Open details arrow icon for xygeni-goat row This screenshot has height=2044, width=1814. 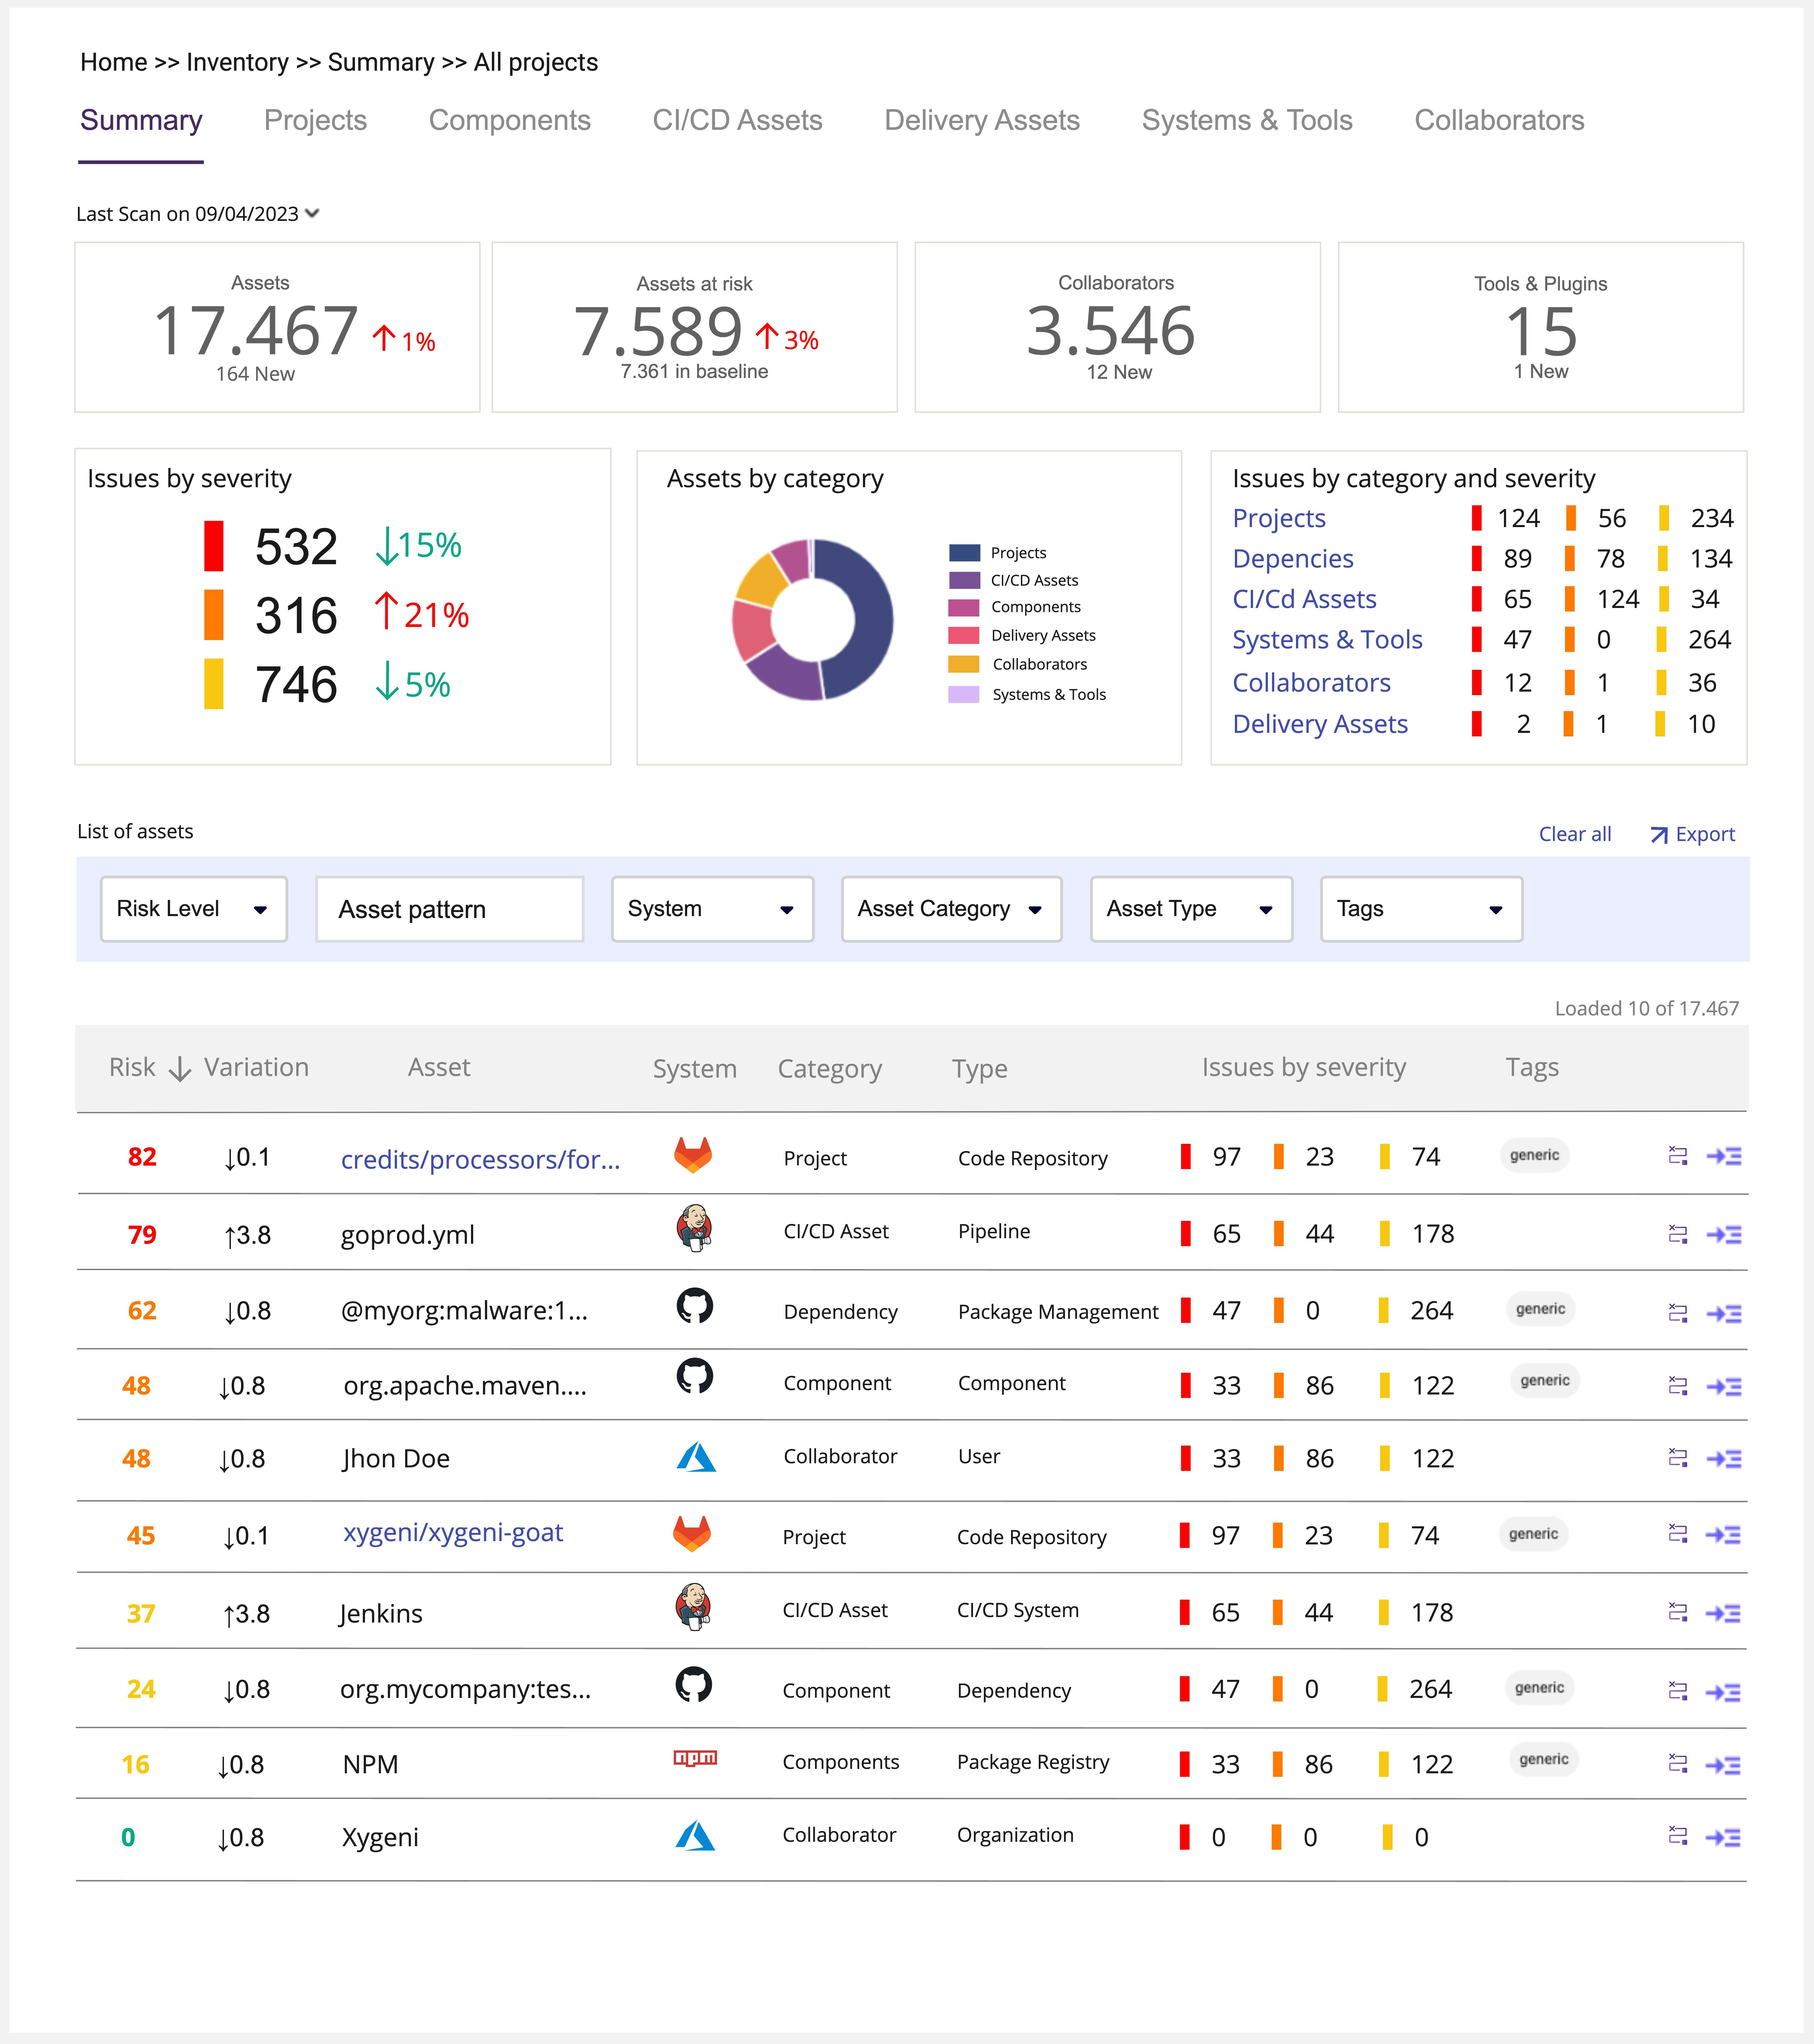1723,1535
